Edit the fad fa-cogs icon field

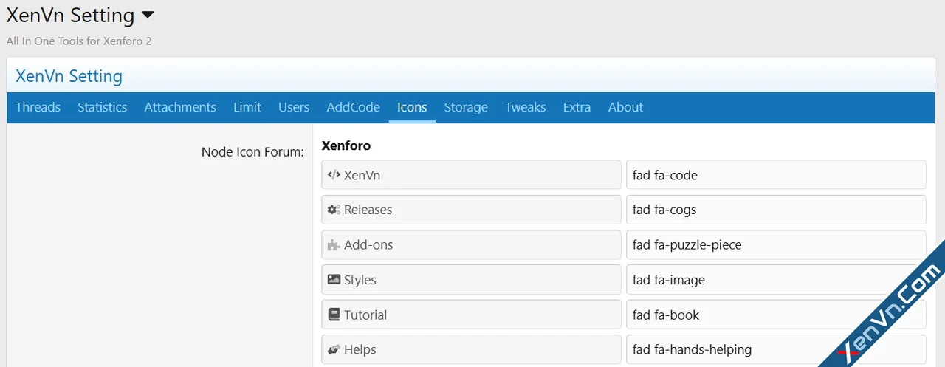tap(776, 210)
